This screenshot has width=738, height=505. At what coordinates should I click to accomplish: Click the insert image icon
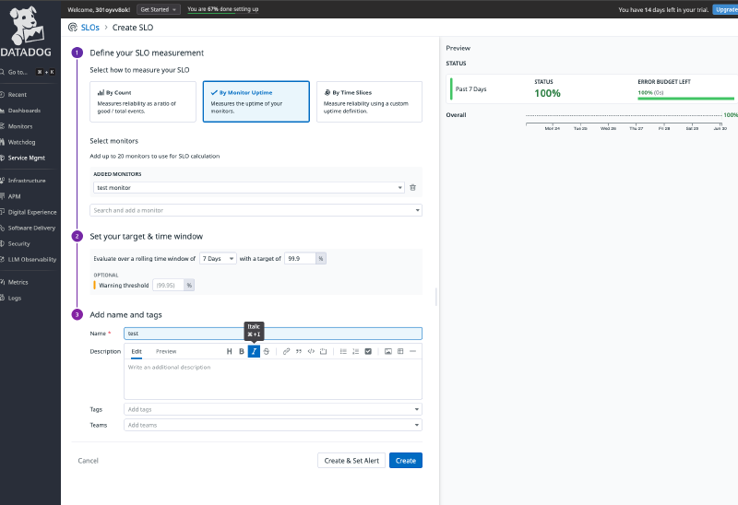point(387,351)
